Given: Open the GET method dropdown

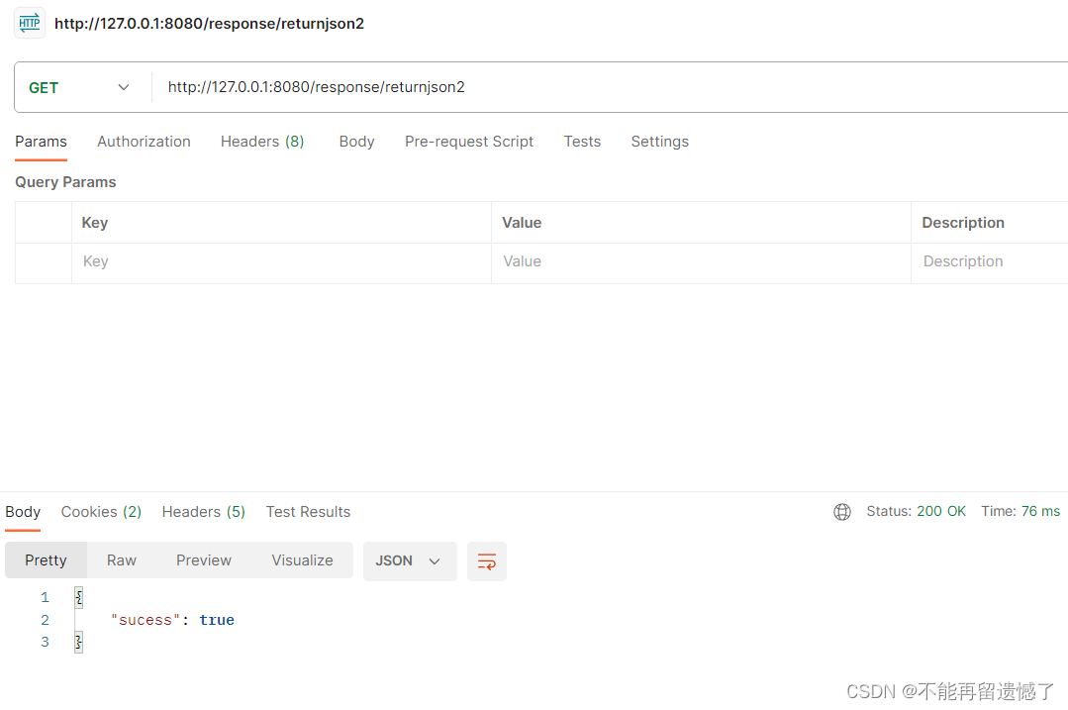Looking at the screenshot, I should coord(79,87).
